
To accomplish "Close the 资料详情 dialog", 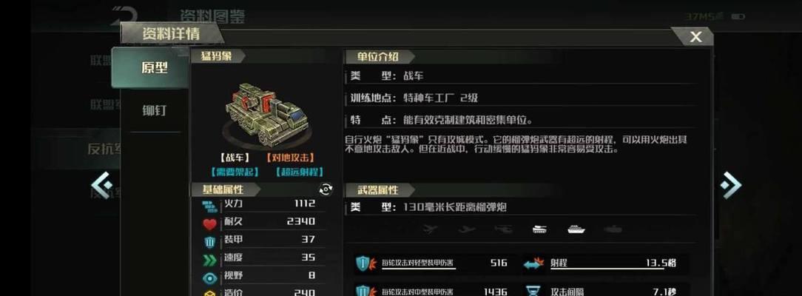I will click(695, 37).
